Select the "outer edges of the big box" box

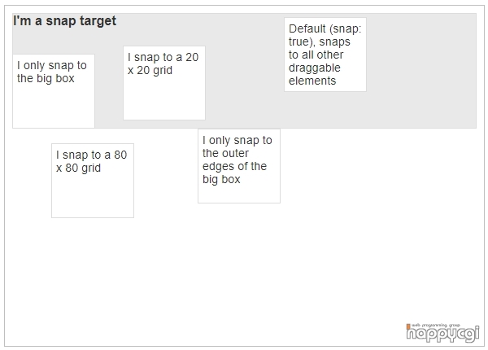click(239, 166)
